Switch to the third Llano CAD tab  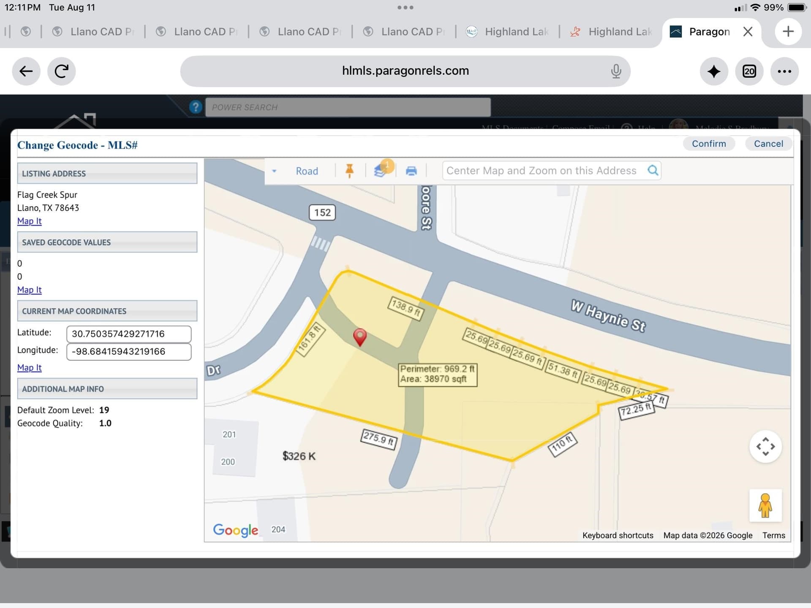(300, 32)
